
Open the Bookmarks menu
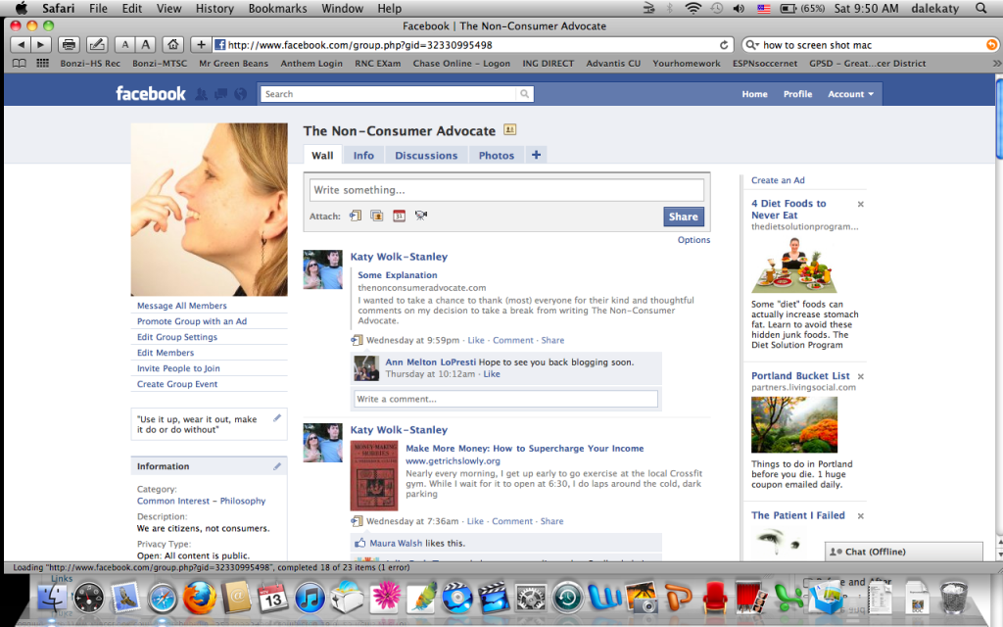click(x=277, y=8)
